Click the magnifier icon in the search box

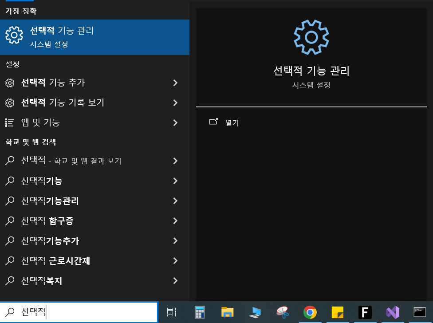pyautogui.click(x=10, y=312)
